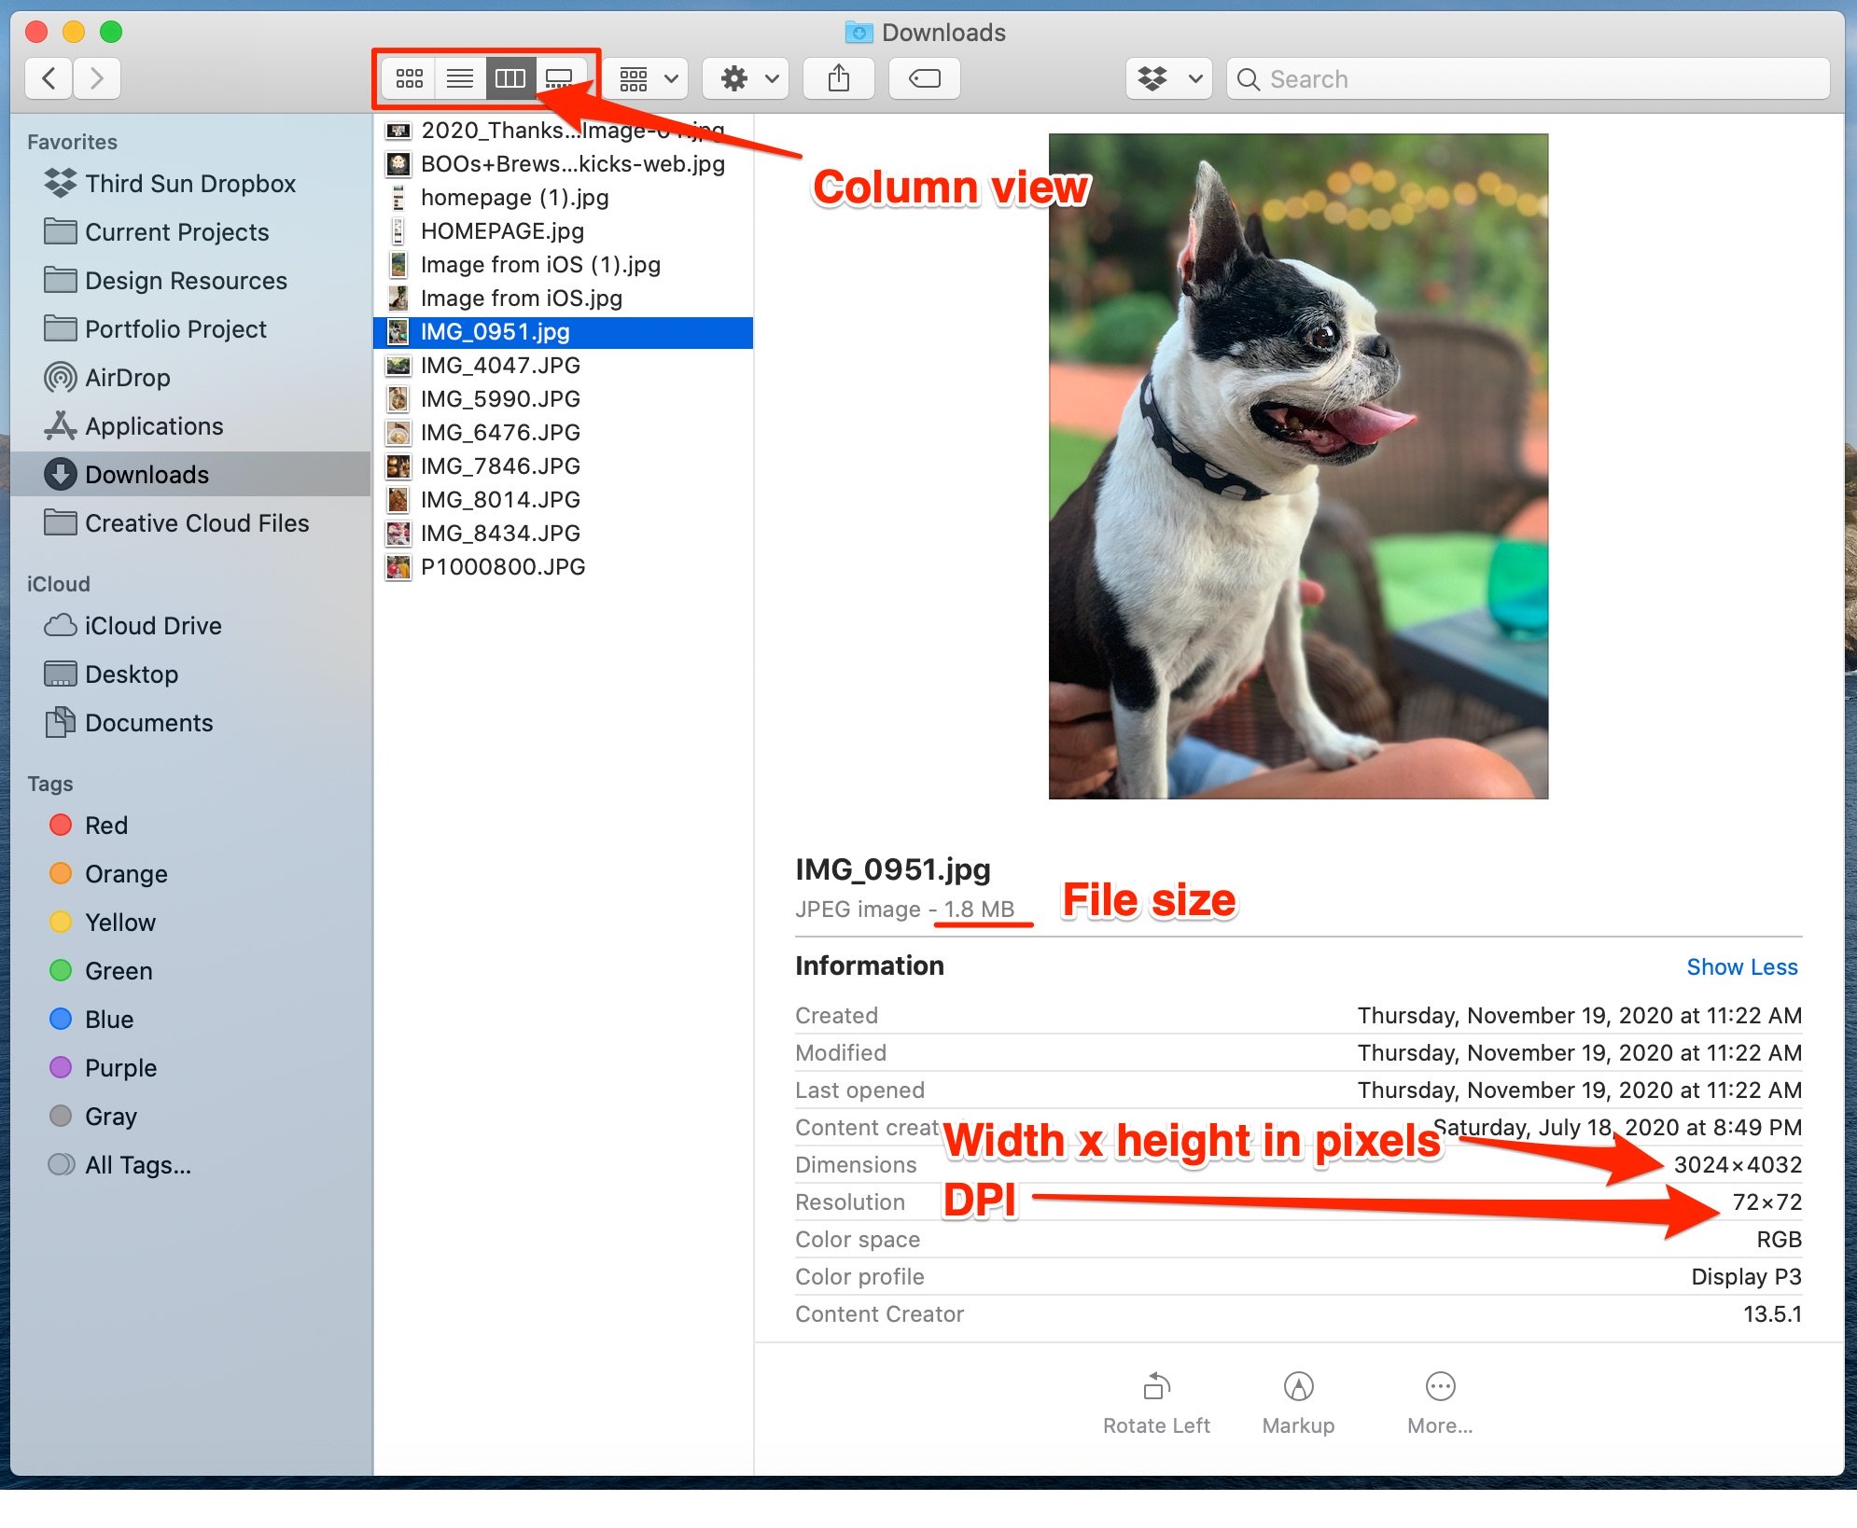Open the action gear dropdown menu
Viewport: 1857px width, 1528px height.
coord(745,78)
